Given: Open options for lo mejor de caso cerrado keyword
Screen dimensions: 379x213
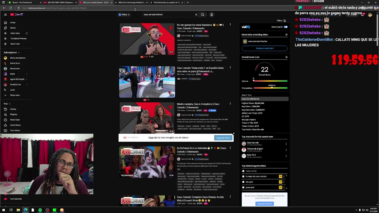Looking at the screenshot, I should coord(284,177).
